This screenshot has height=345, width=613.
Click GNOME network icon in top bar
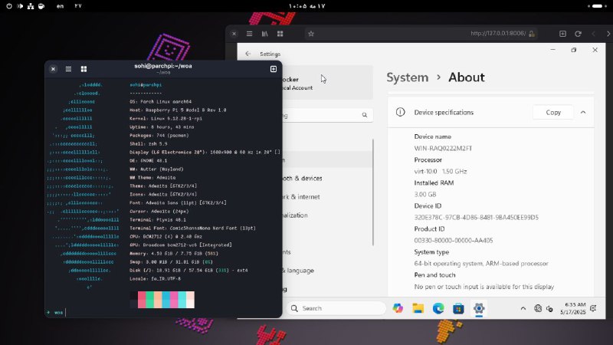tap(31, 6)
